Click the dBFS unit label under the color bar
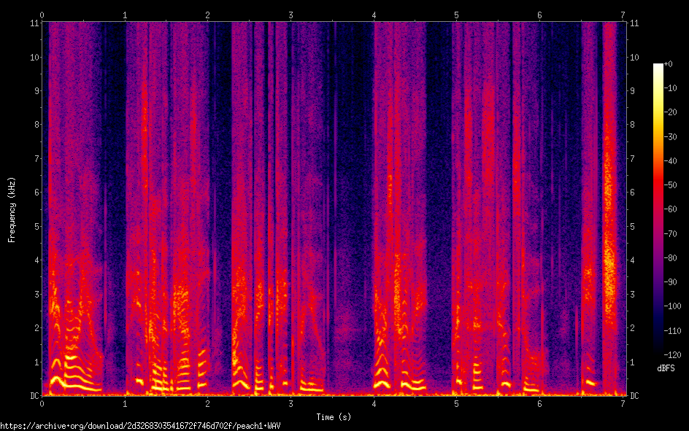 [x=666, y=369]
